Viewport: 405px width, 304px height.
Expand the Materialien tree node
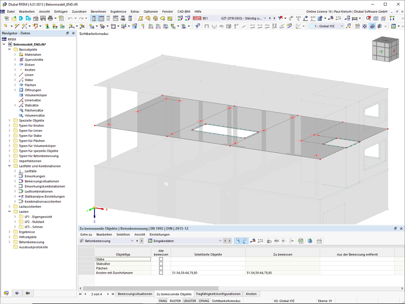click(15, 55)
